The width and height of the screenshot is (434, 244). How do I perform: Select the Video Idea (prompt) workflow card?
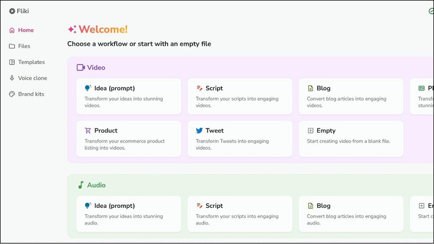point(129,97)
